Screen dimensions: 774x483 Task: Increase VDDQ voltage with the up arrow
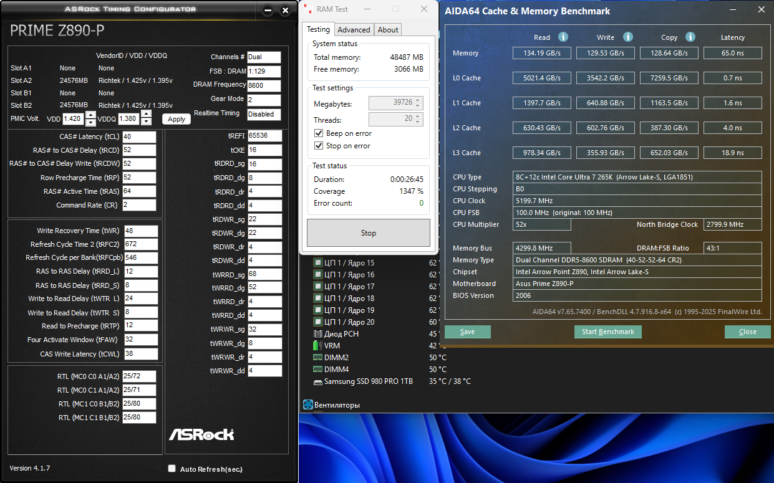coord(146,115)
